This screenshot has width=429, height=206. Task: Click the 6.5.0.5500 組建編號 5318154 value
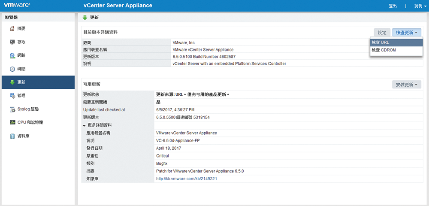coord(183,118)
